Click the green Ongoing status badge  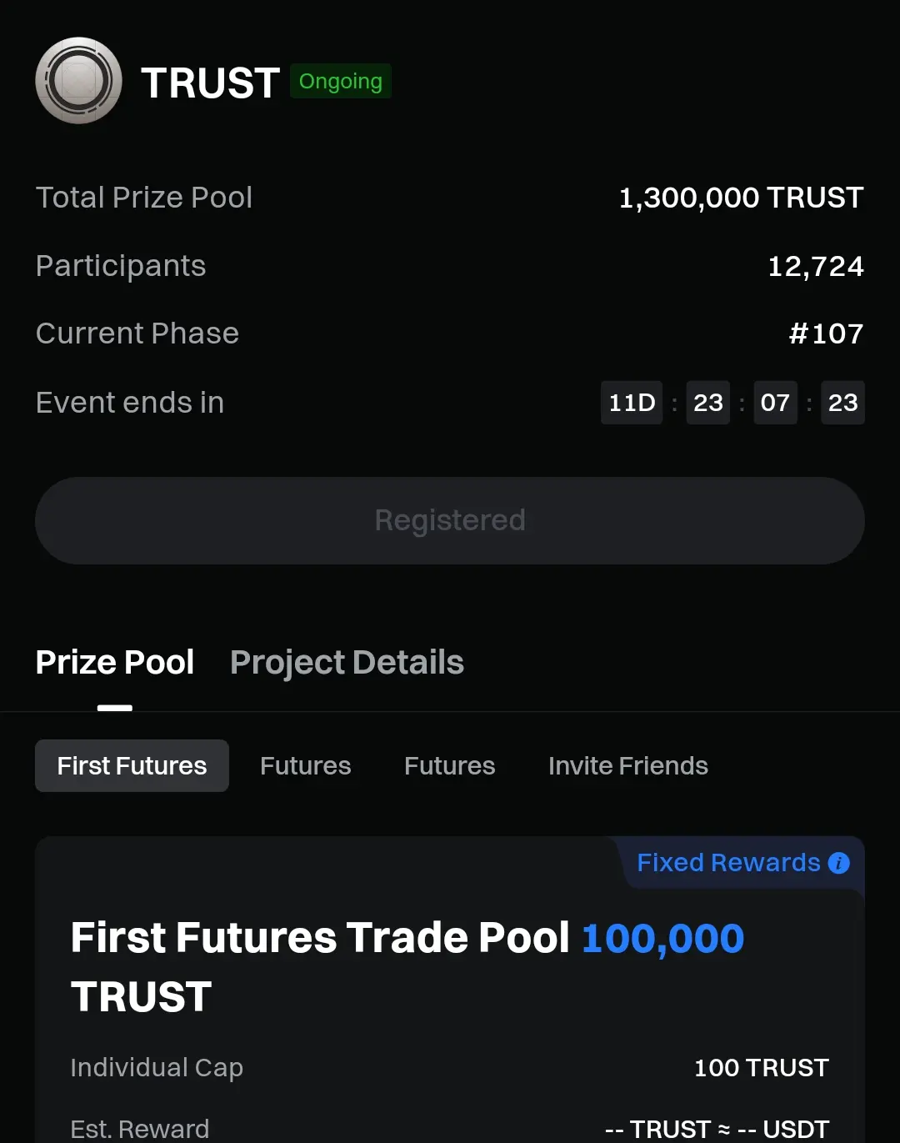[340, 82]
